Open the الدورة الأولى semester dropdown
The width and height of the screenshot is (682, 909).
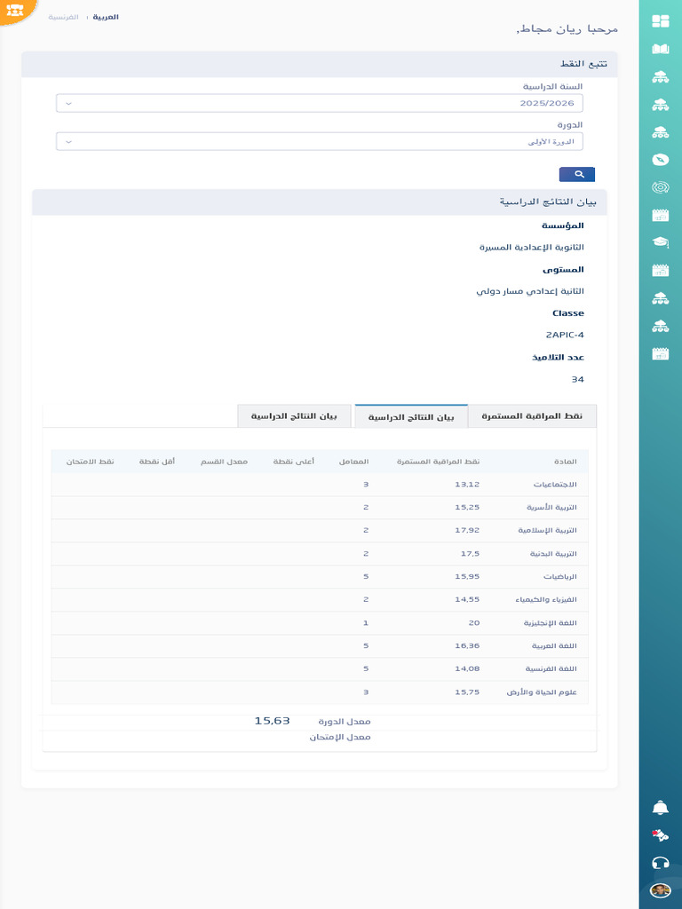tap(319, 141)
